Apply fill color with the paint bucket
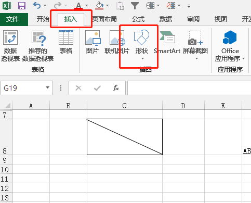This screenshot has height=203, width=251. click(x=99, y=6)
